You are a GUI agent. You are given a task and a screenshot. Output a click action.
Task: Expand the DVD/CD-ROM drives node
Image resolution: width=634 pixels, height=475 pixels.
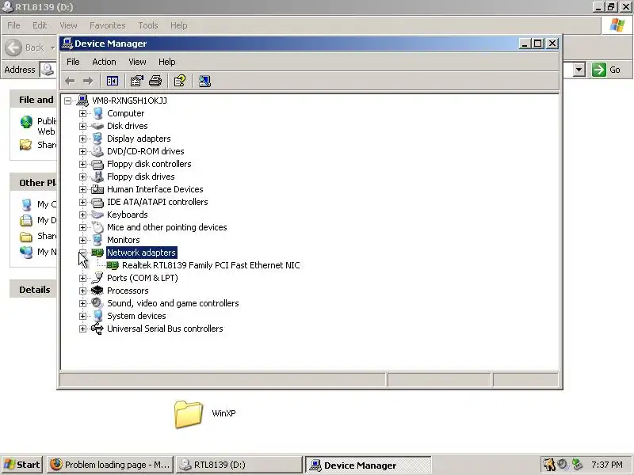click(82, 151)
